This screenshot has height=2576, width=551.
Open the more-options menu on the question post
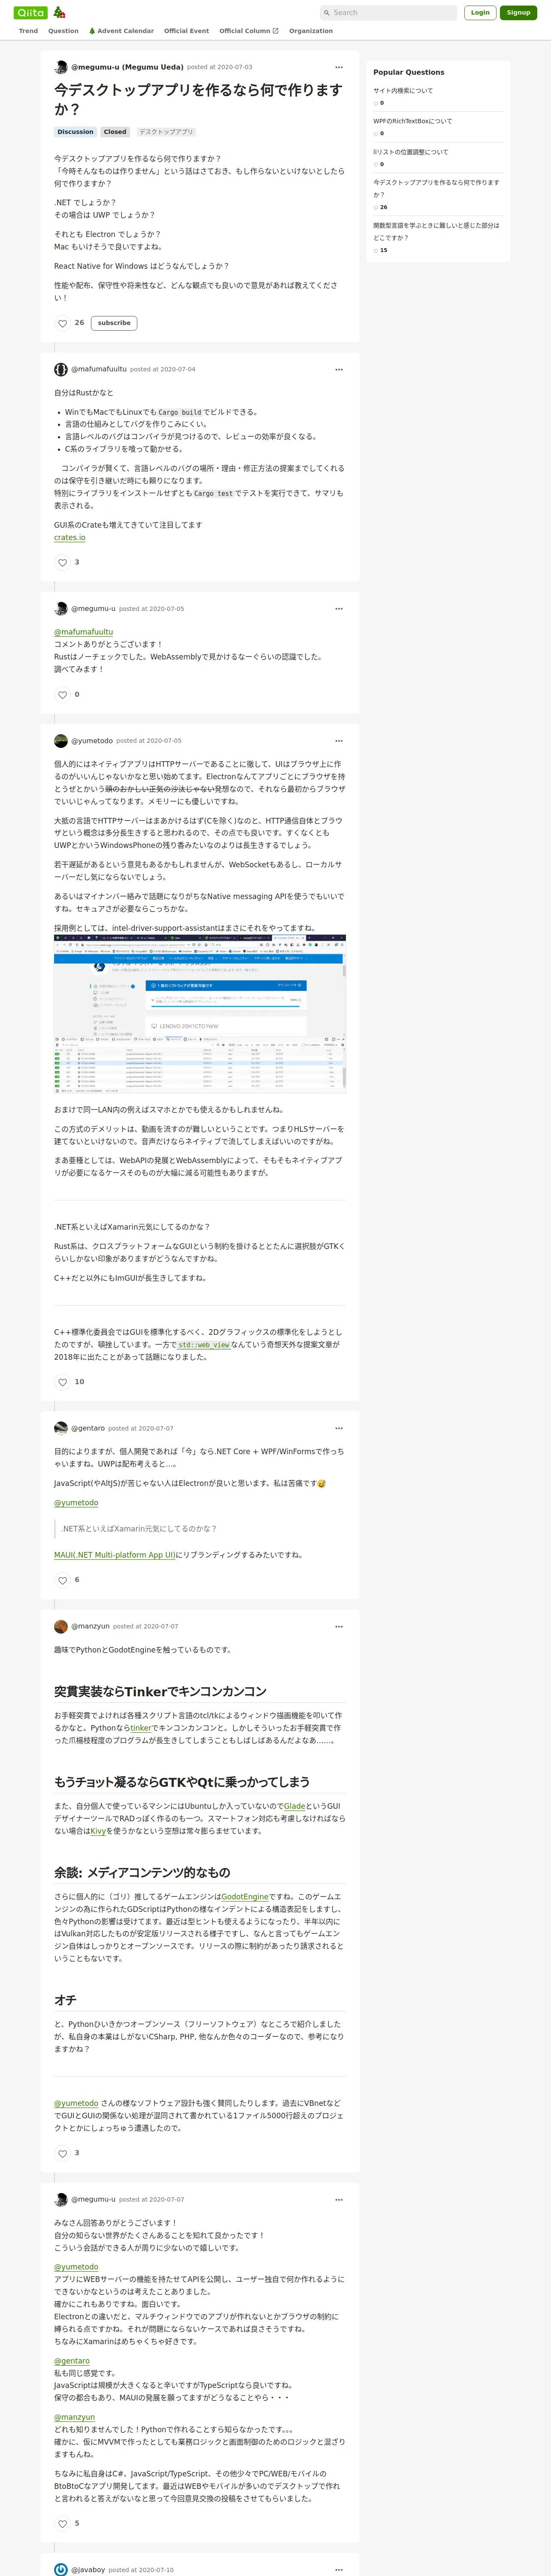(x=339, y=67)
